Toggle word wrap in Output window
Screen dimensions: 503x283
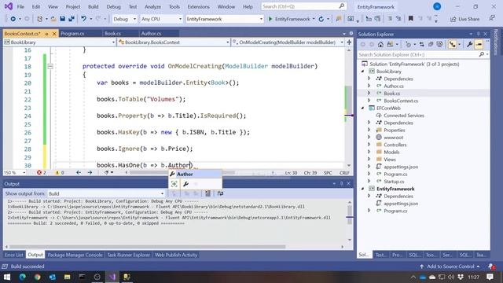coord(220,193)
